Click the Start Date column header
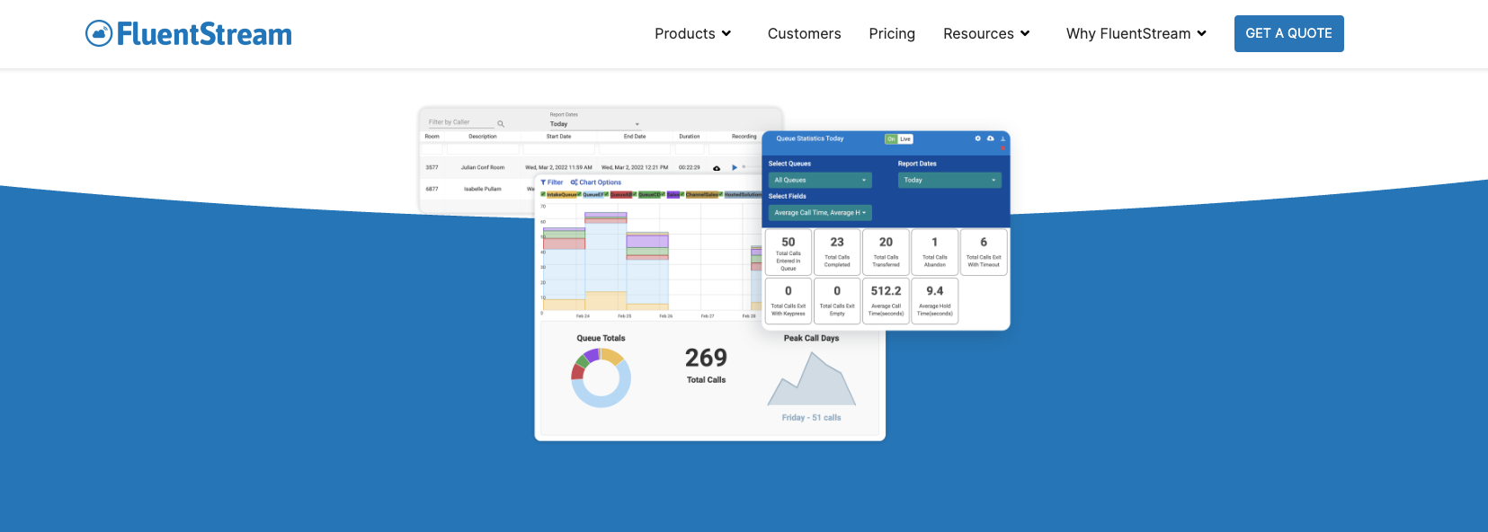1488x532 pixels. pyautogui.click(x=558, y=137)
